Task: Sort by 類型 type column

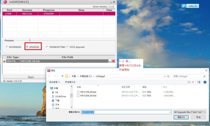Action: point(144,87)
